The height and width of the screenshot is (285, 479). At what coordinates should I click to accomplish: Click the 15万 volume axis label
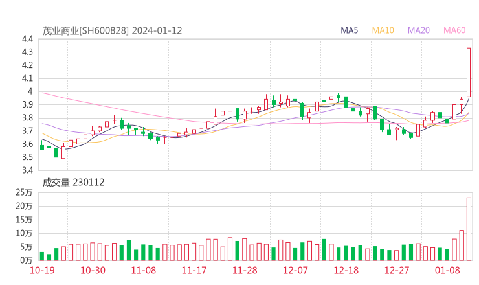point(24,220)
